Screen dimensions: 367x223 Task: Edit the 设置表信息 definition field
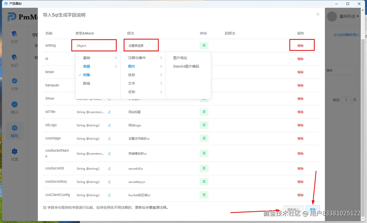[x=141, y=45]
